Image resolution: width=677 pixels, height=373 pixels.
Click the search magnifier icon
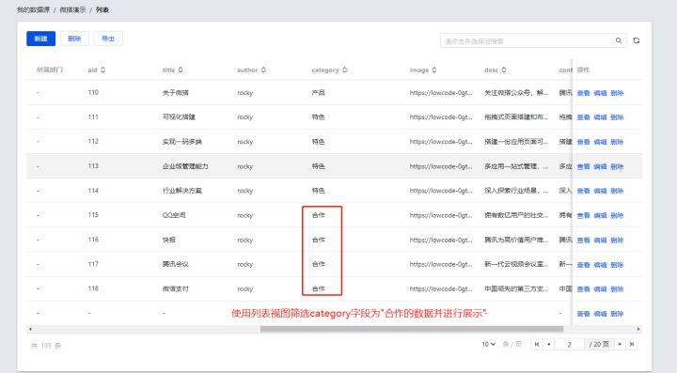pyautogui.click(x=619, y=40)
